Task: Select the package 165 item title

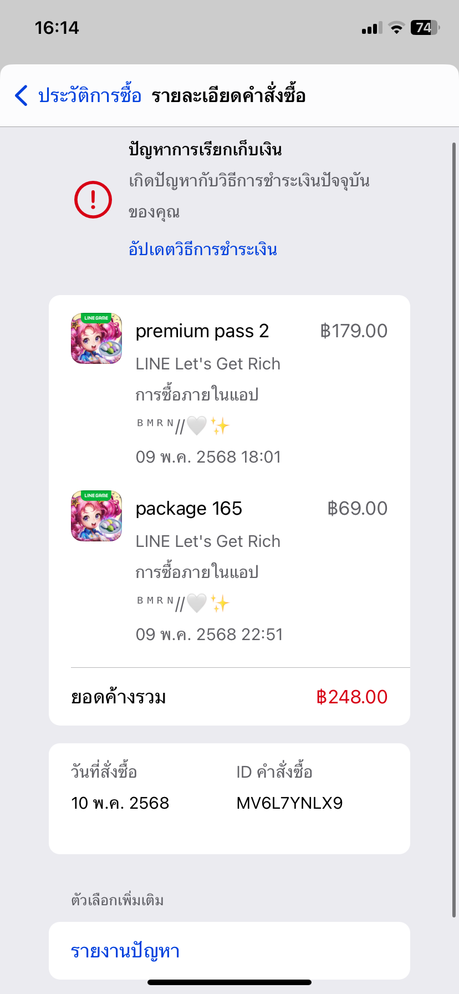Action: (x=189, y=509)
